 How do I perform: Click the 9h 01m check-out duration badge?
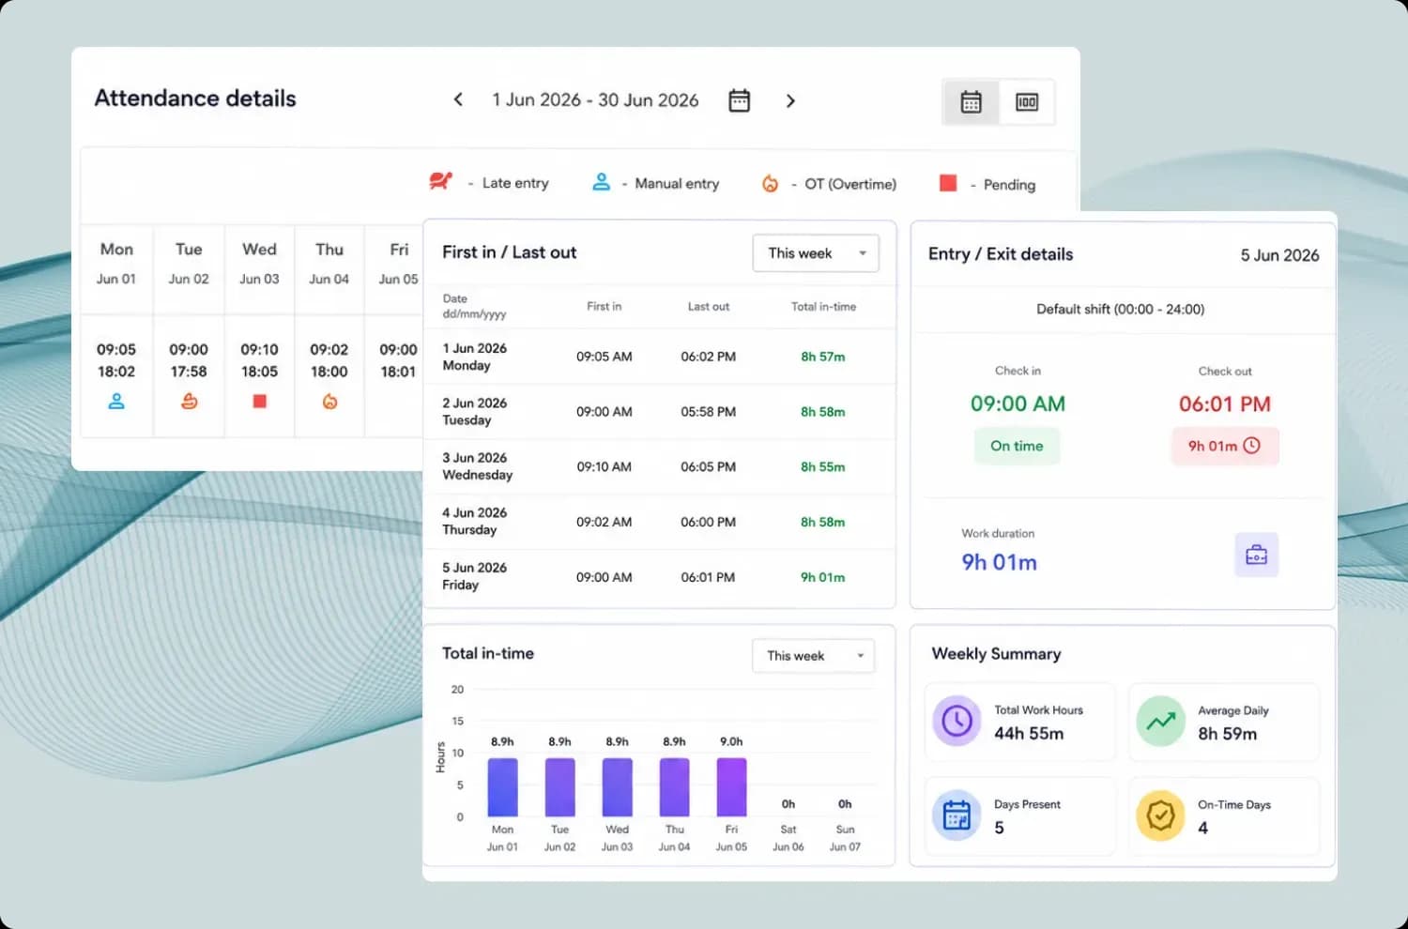pyautogui.click(x=1224, y=446)
